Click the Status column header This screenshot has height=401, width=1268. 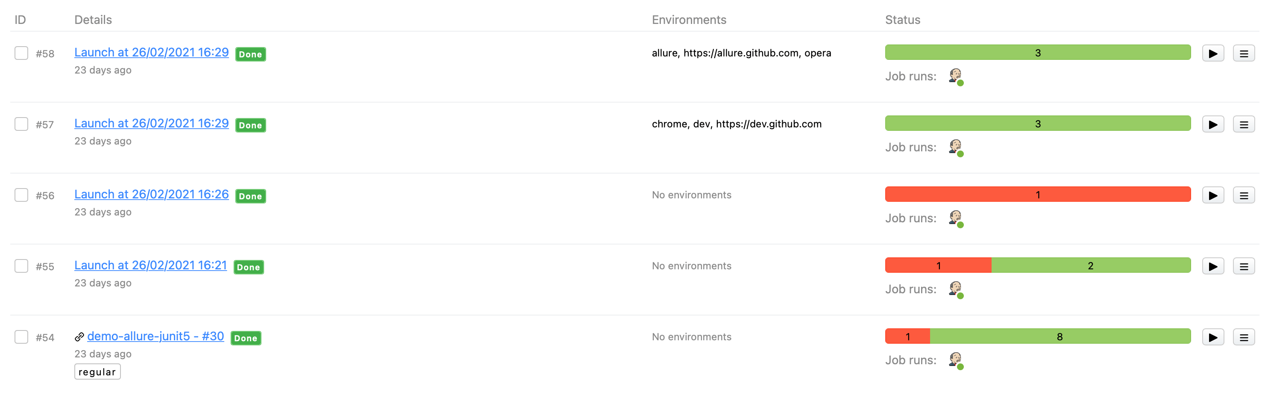click(902, 20)
